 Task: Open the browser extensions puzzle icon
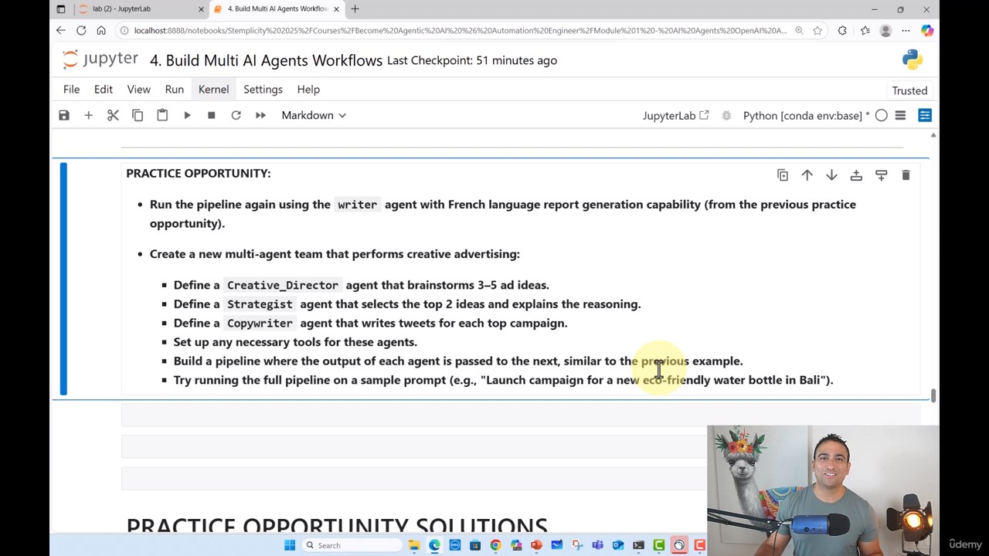842,31
